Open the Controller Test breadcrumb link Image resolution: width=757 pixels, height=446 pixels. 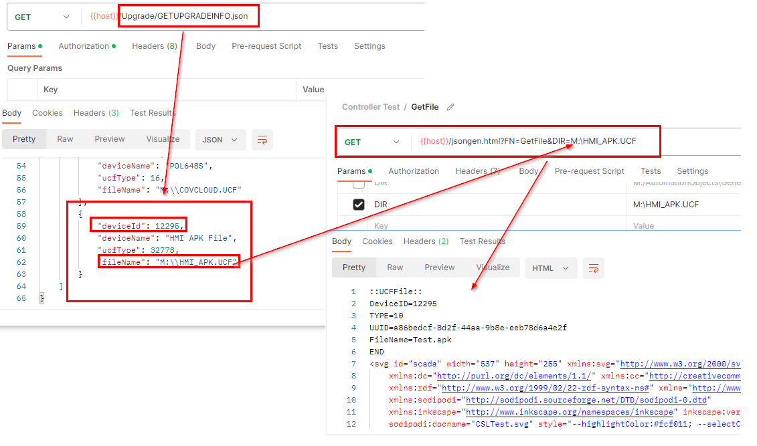371,107
